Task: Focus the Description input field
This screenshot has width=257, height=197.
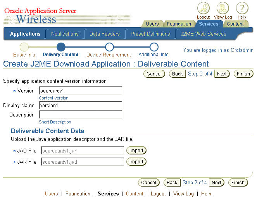Action: tap(81, 115)
